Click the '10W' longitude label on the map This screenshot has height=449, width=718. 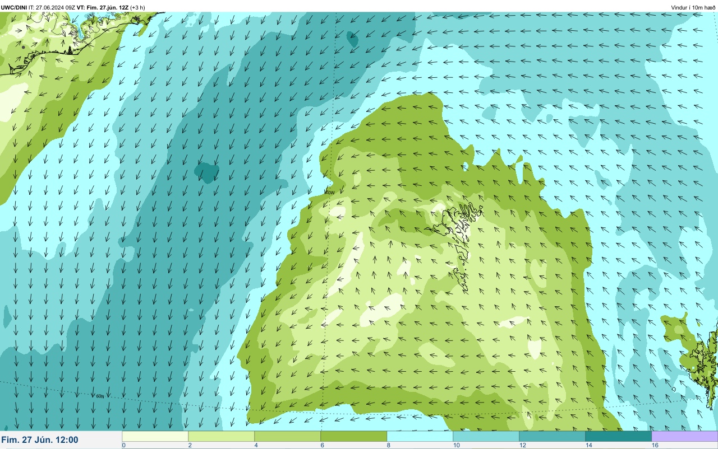click(330, 193)
